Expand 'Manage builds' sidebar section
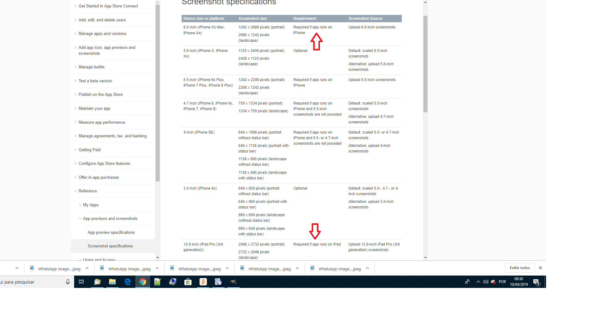The height and width of the screenshot is (334, 593). coord(91,67)
